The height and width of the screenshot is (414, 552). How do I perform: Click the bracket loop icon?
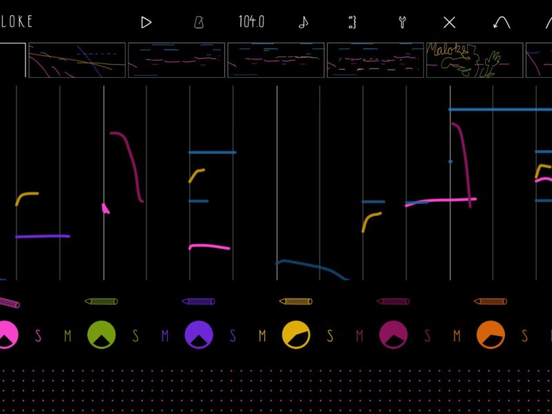tap(352, 23)
